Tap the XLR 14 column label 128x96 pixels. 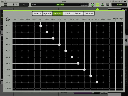tap(97, 19)
